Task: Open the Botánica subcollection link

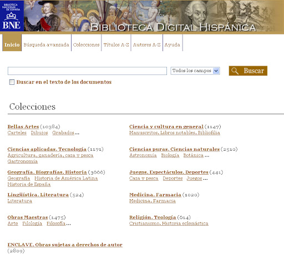Action: pyautogui.click(x=194, y=155)
